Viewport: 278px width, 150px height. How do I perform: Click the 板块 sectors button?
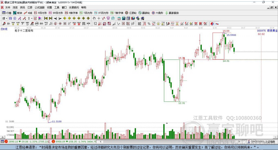click(18, 13)
